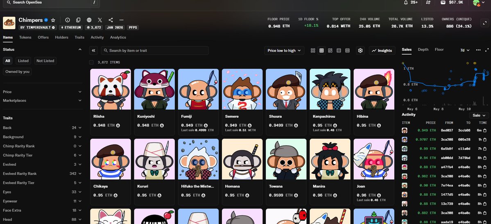This screenshot has width=491, height=224.
Task: Focus Search by item or trait field
Action: click(155, 50)
